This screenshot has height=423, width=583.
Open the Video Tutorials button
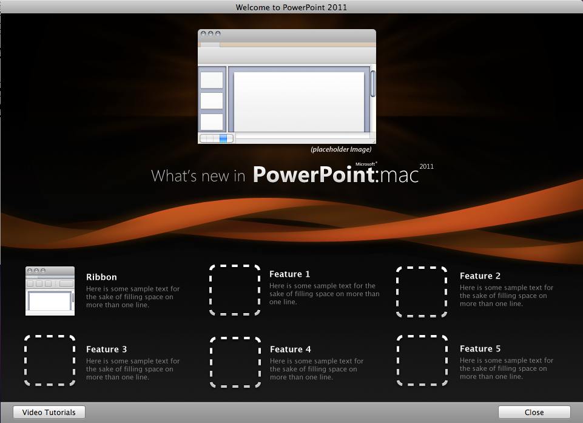pyautogui.click(x=49, y=412)
